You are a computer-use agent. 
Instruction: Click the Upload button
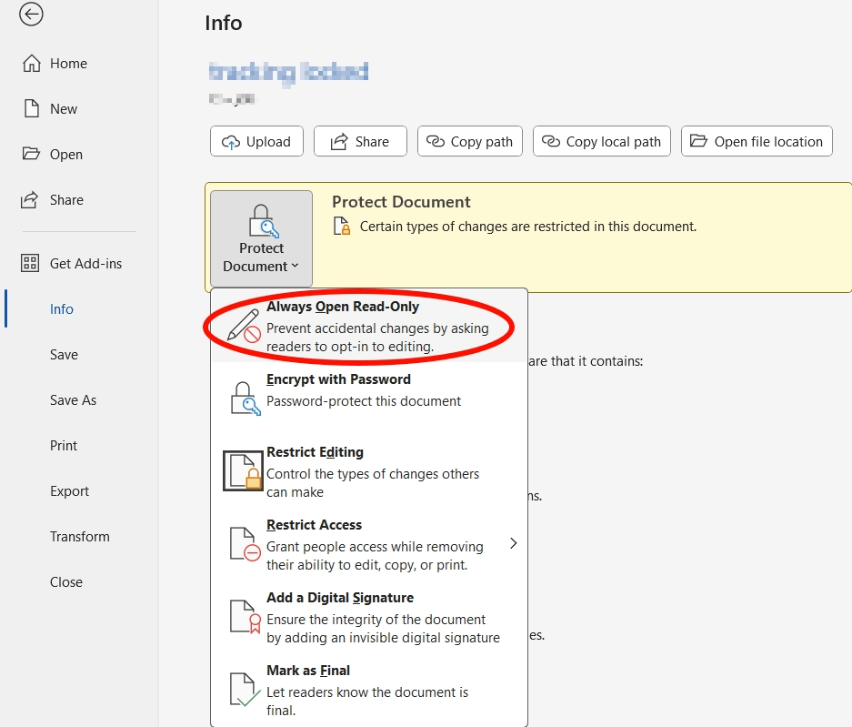coord(256,141)
